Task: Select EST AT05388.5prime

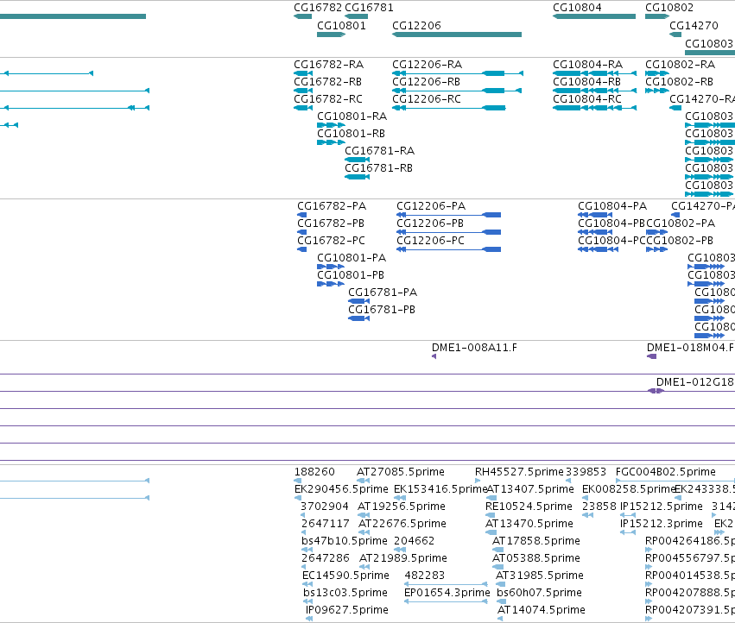Action: [x=536, y=559]
